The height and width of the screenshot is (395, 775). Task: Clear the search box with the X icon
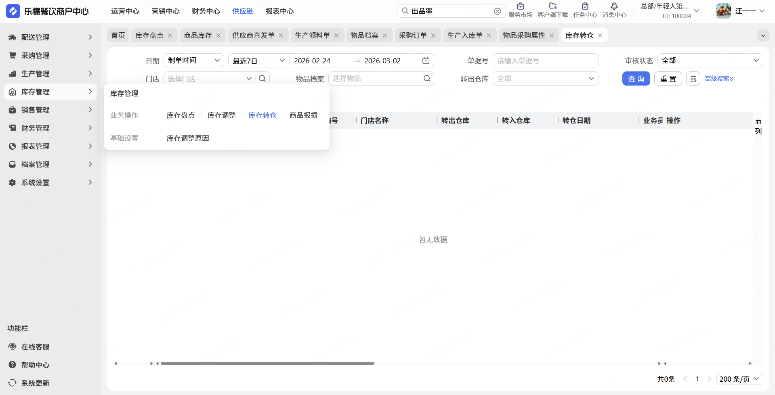[x=498, y=11]
